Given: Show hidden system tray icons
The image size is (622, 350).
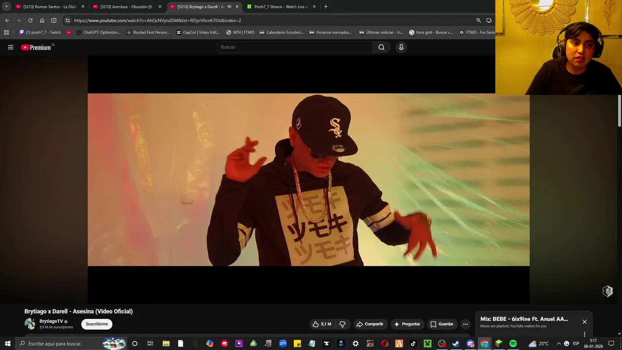Looking at the screenshot, I should pyautogui.click(x=558, y=344).
